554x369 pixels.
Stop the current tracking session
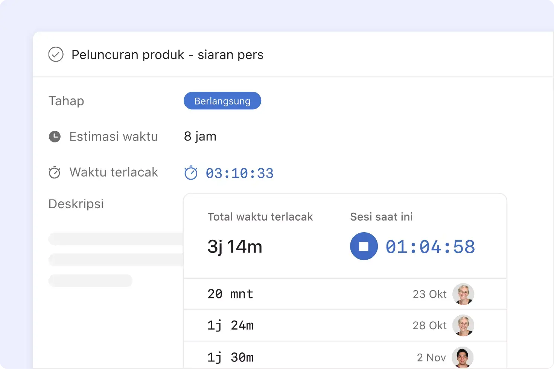[x=364, y=246]
